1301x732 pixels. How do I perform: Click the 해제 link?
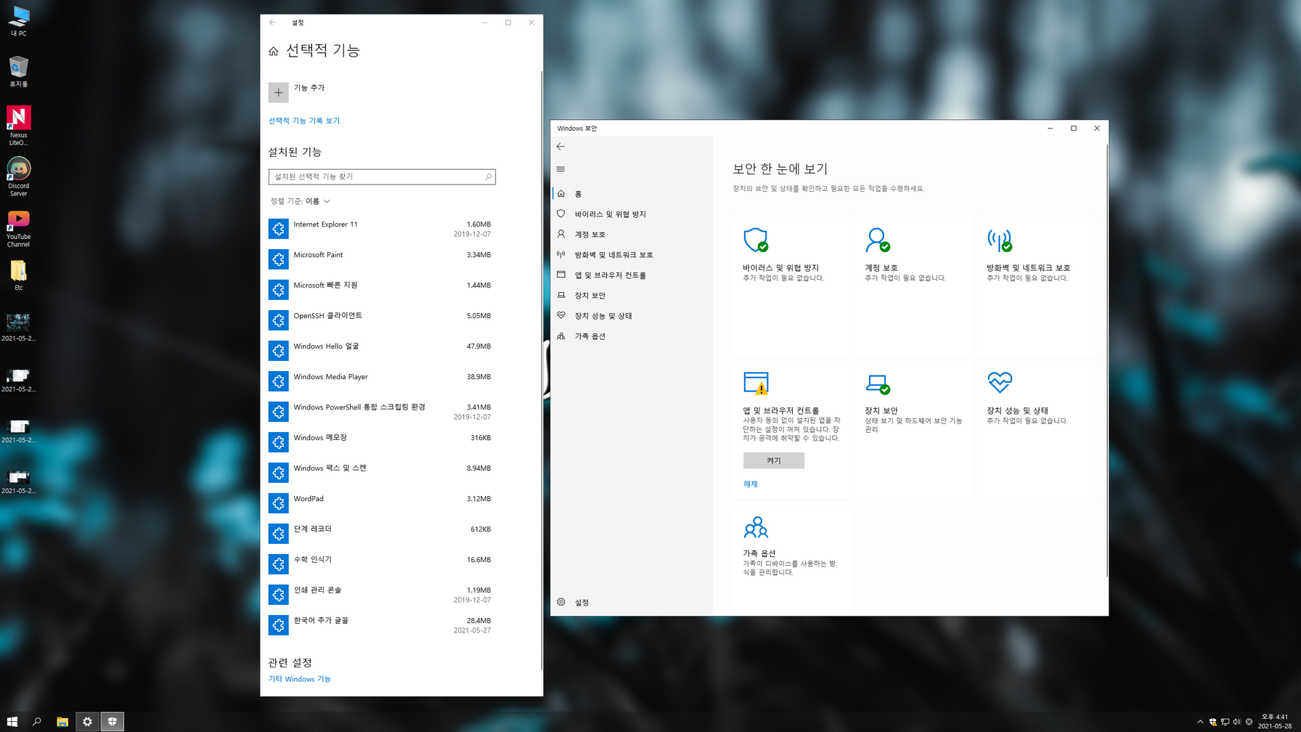750,484
